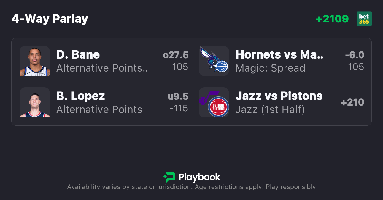Click B. Lopez's player headshot
This screenshot has height=200, width=383.
pyautogui.click(x=35, y=102)
